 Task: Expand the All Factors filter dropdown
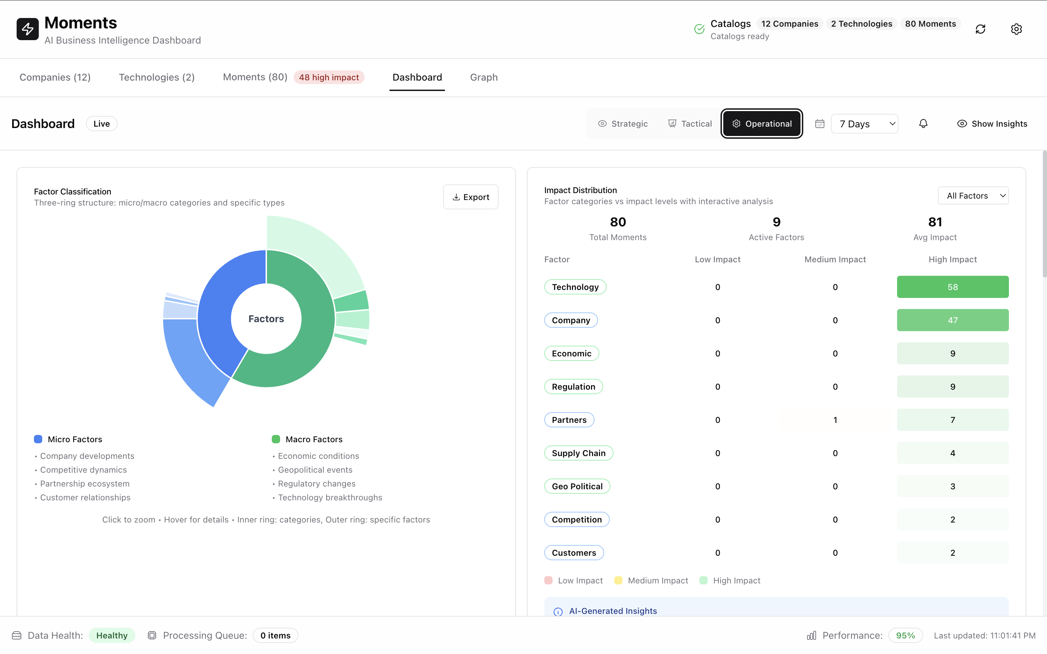coord(973,196)
